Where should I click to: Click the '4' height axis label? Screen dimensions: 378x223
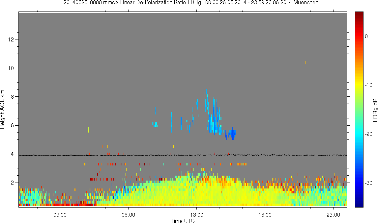pos(12,154)
